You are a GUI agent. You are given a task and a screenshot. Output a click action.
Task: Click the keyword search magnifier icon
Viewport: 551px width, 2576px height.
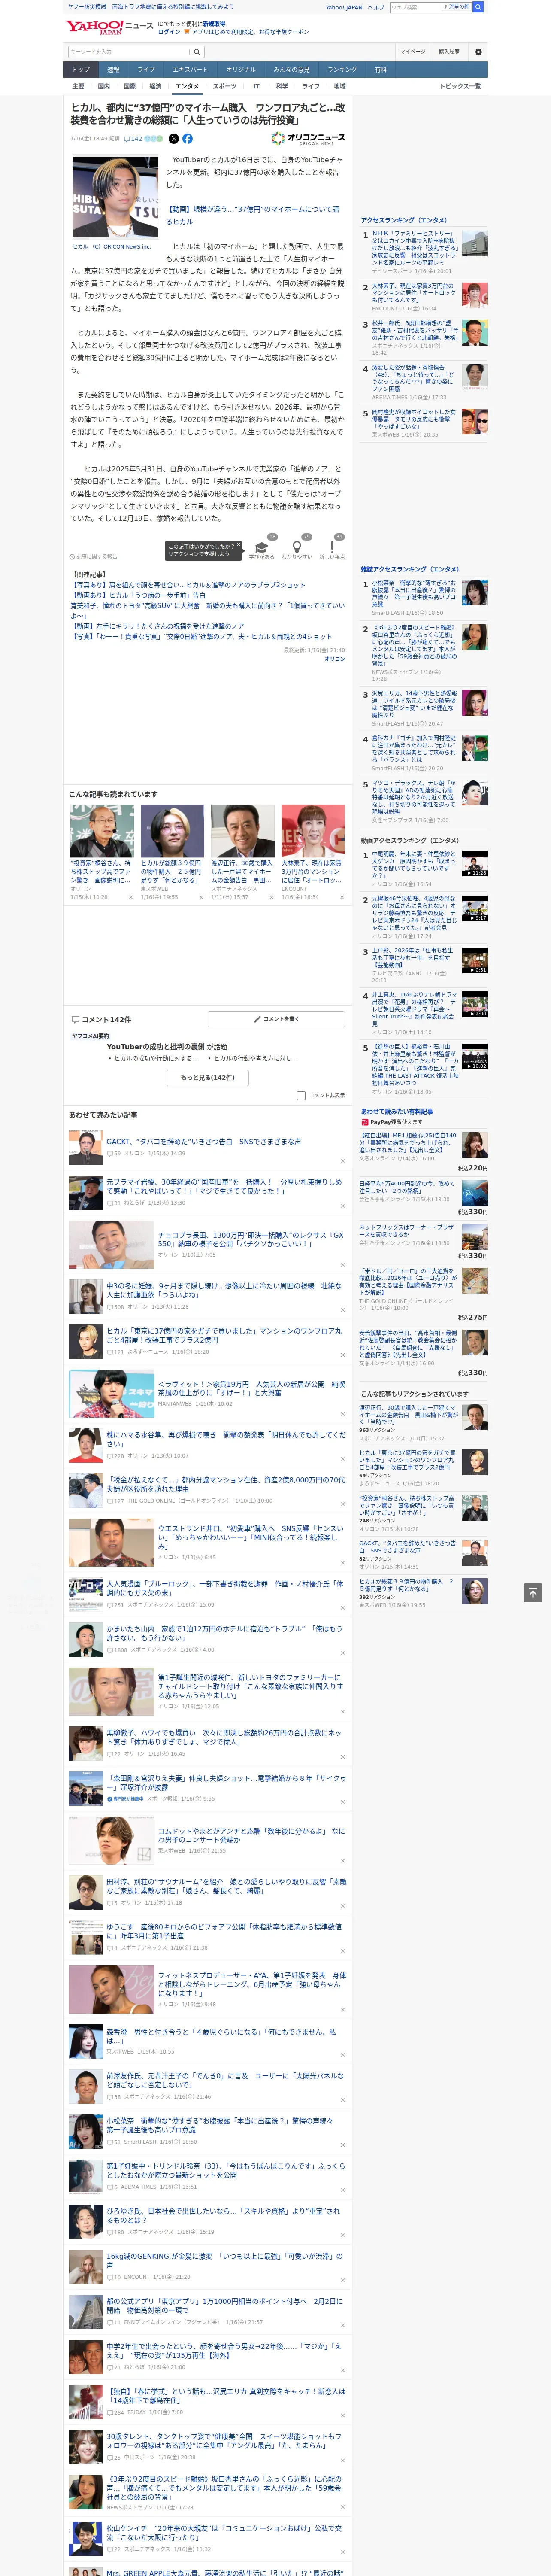(x=197, y=52)
